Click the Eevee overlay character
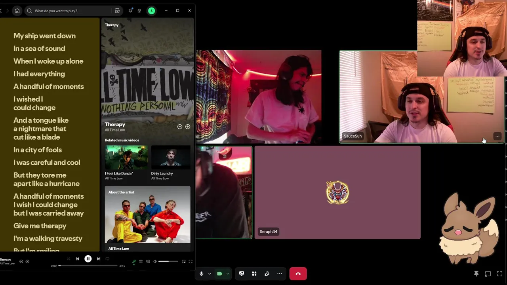The width and height of the screenshot is (507, 285). [469, 228]
